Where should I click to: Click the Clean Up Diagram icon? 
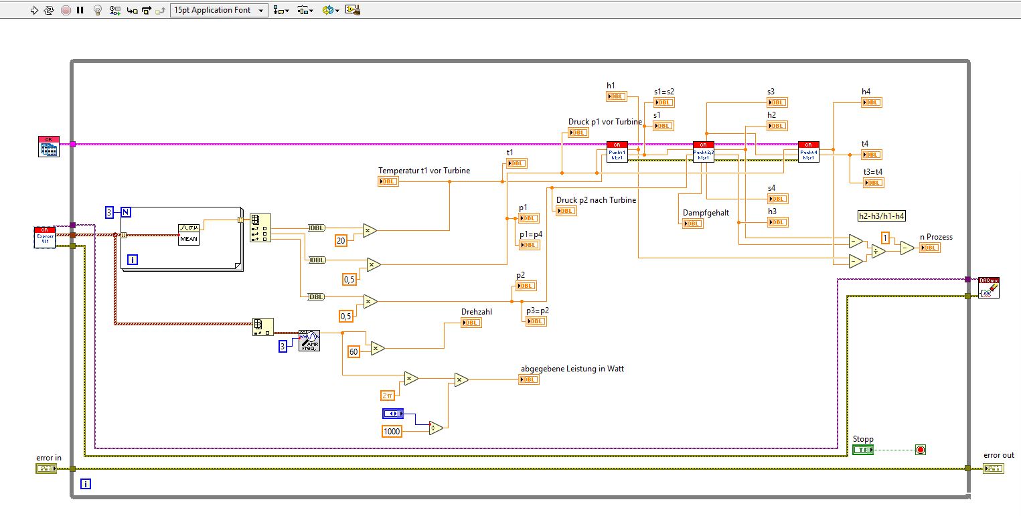(x=353, y=10)
